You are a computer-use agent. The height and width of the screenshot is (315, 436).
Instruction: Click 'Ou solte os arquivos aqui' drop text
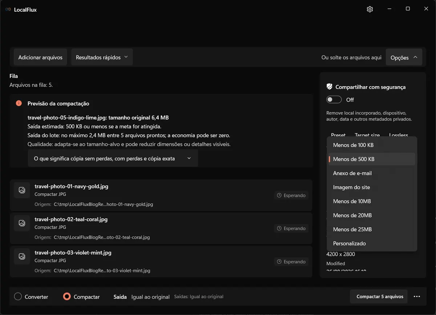click(x=351, y=57)
